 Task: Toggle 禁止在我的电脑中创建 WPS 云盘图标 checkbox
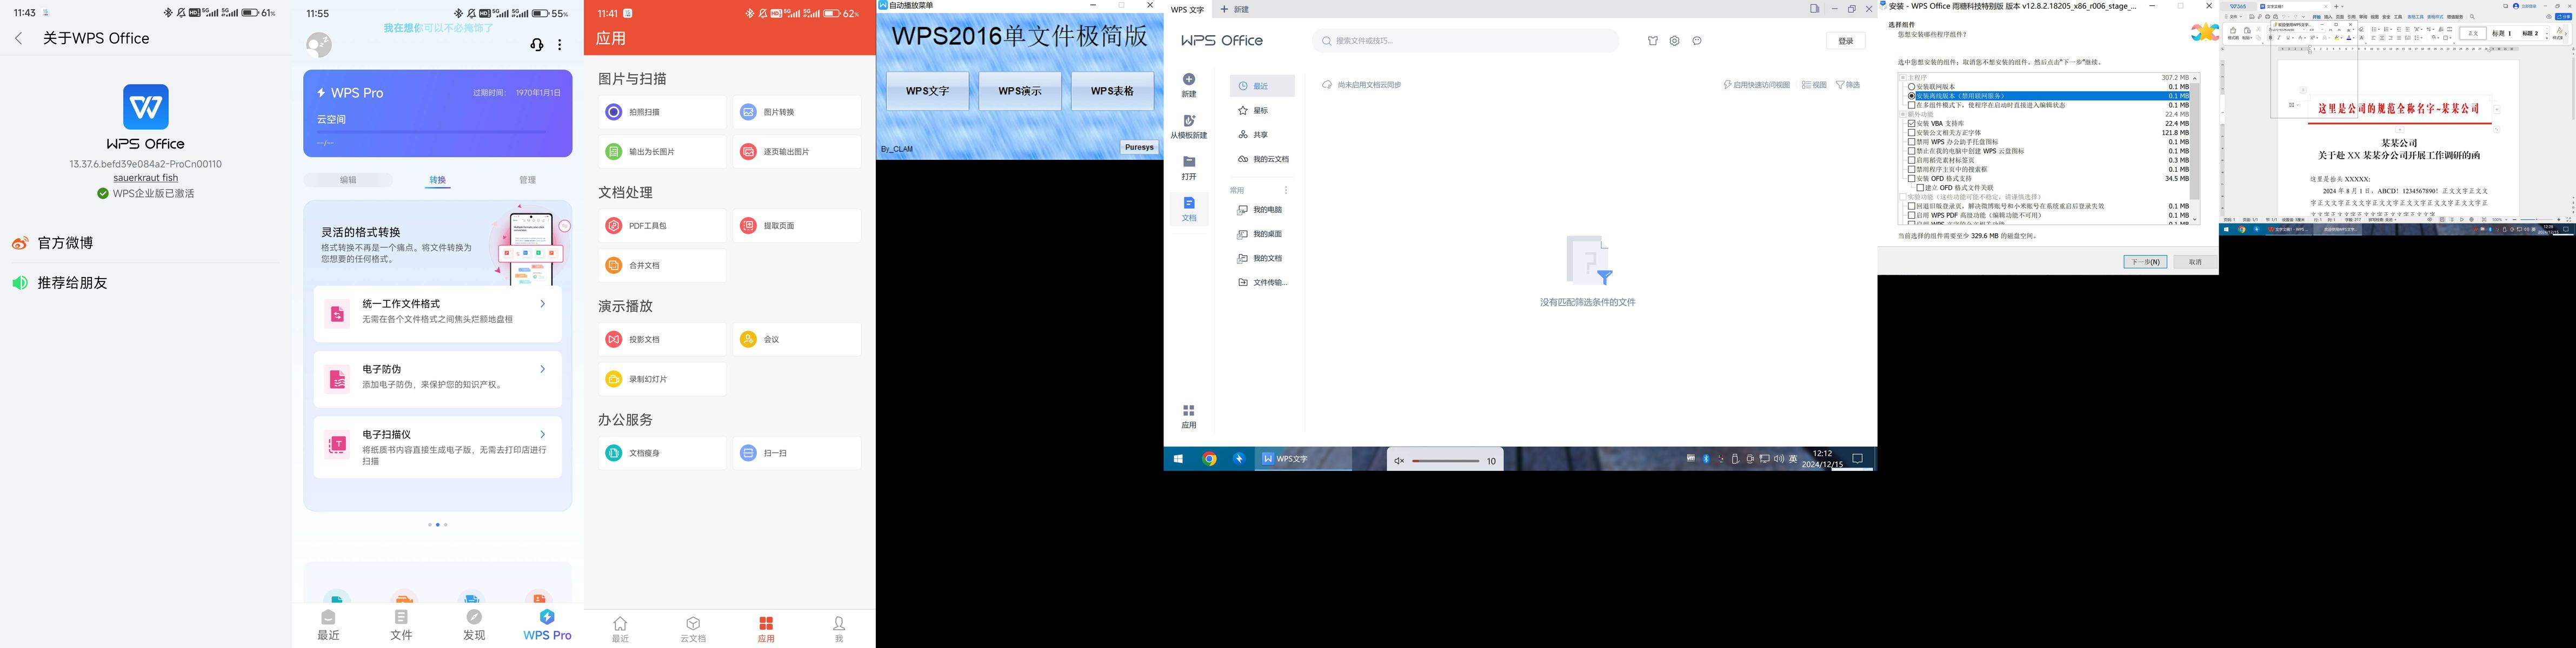coord(1911,151)
